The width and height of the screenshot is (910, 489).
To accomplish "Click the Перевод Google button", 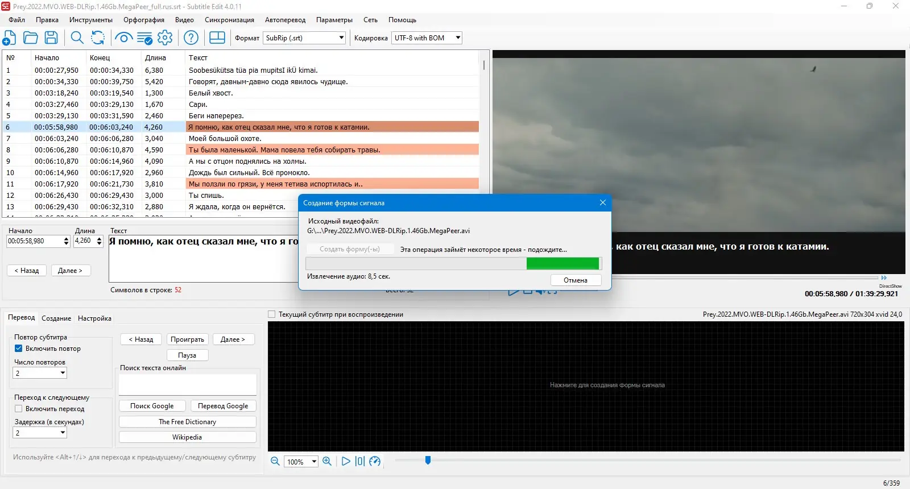I will tap(223, 406).
